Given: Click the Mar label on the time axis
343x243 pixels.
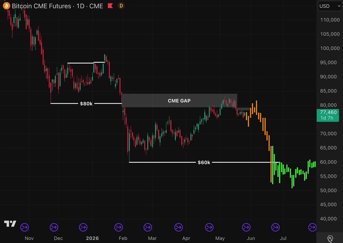Looking at the screenshot, I should pyautogui.click(x=152, y=238).
